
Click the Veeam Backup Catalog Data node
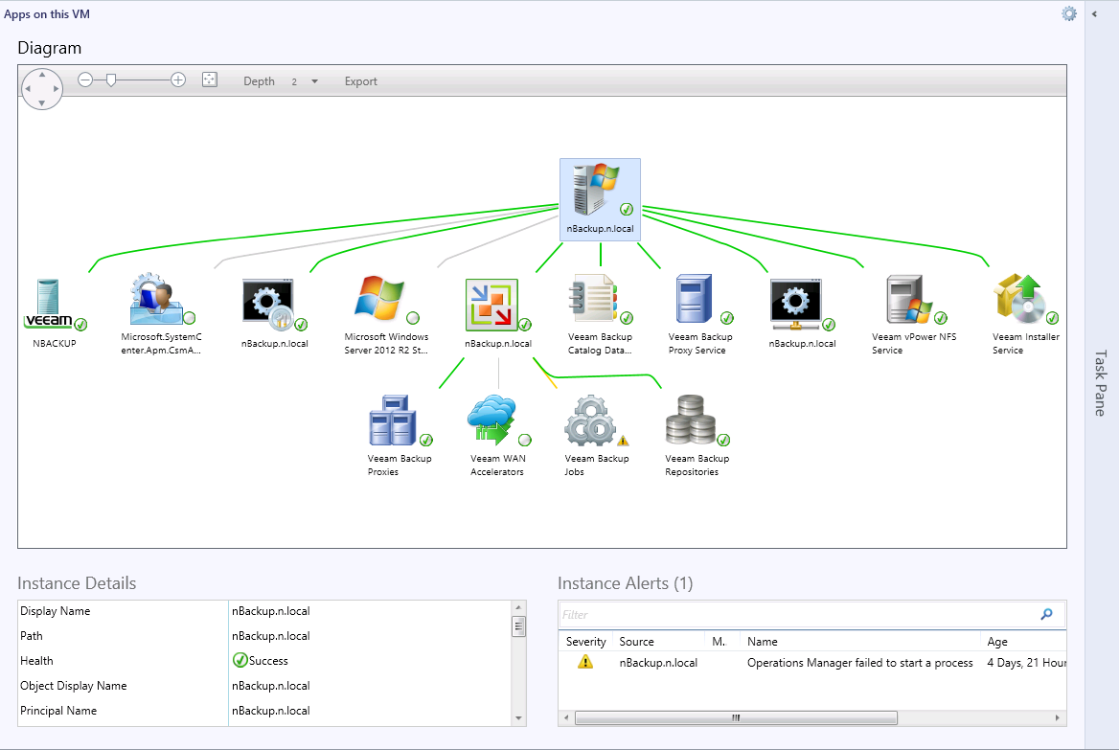click(x=600, y=314)
